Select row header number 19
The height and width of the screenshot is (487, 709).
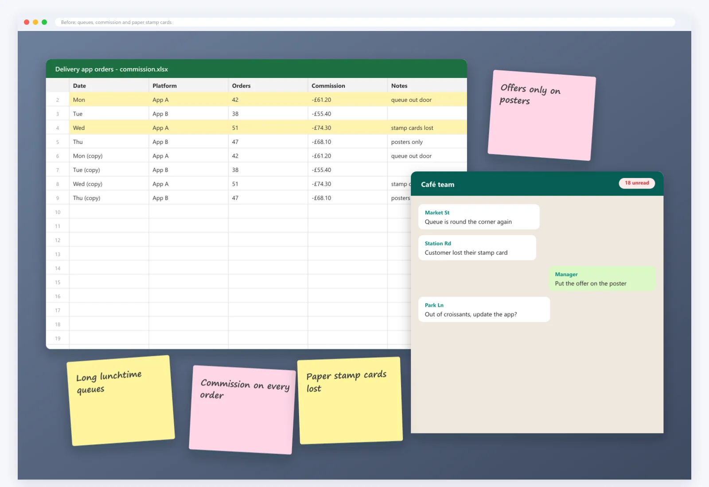[58, 338]
